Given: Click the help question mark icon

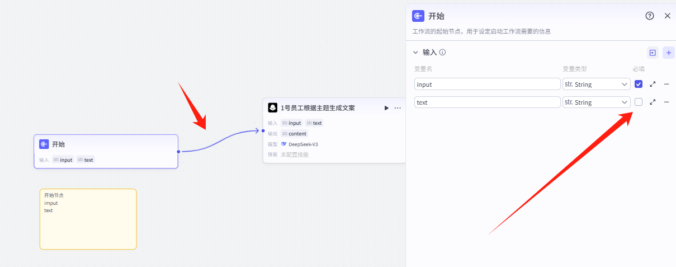Looking at the screenshot, I should click(649, 16).
